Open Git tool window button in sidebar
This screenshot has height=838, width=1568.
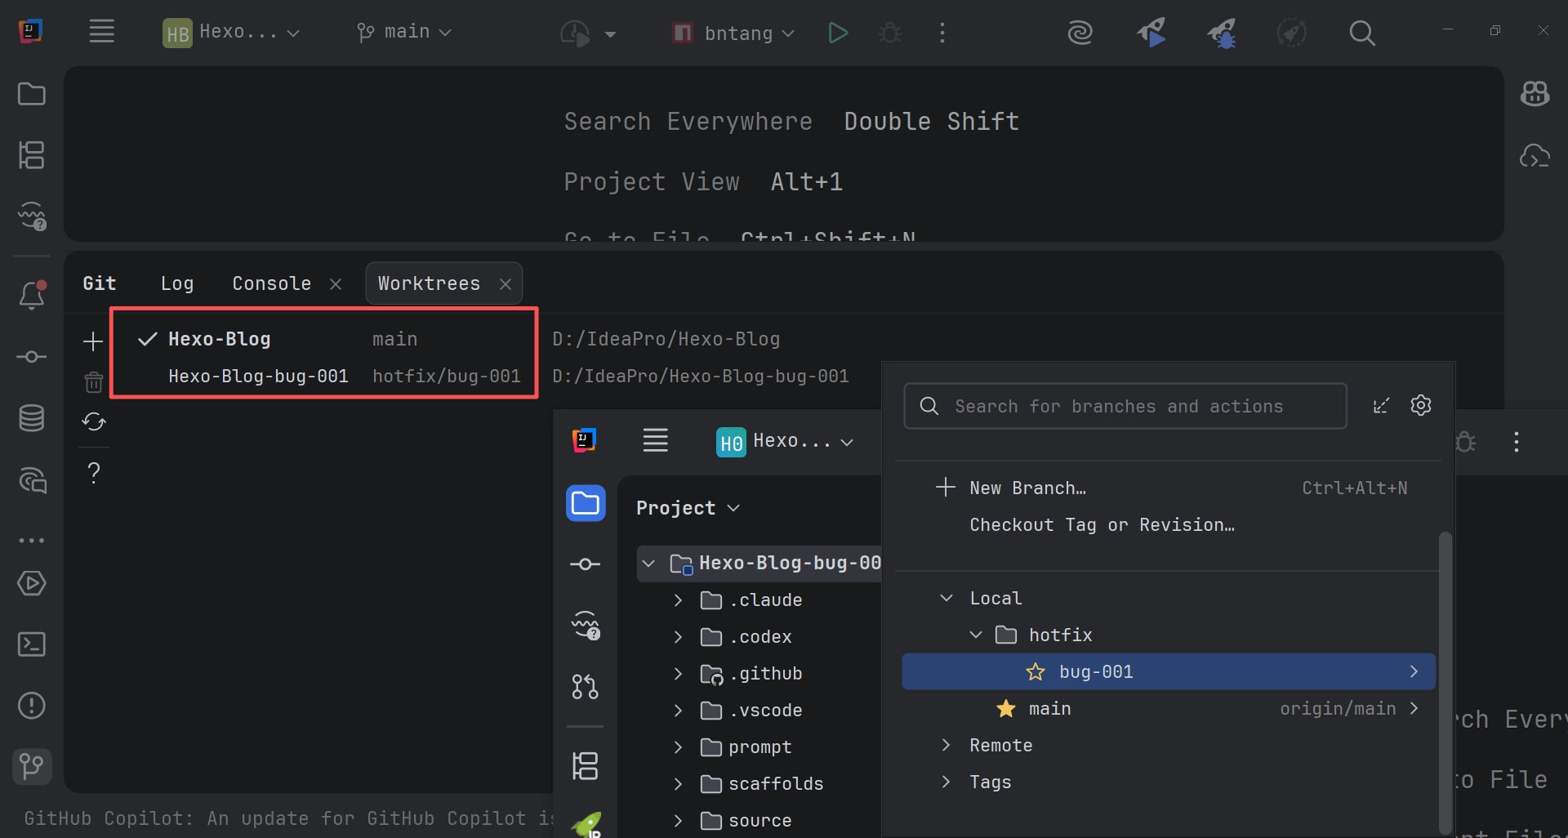pyautogui.click(x=32, y=766)
